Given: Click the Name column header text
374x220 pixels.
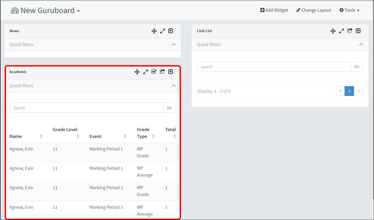Looking at the screenshot, I should pyautogui.click(x=16, y=136).
